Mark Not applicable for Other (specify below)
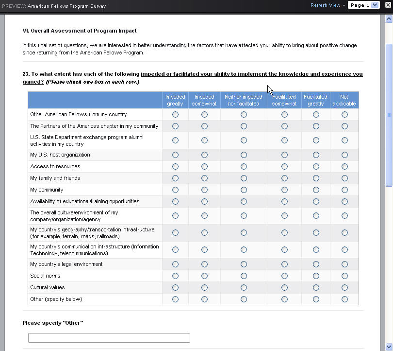This screenshot has width=393, height=351. click(344, 299)
